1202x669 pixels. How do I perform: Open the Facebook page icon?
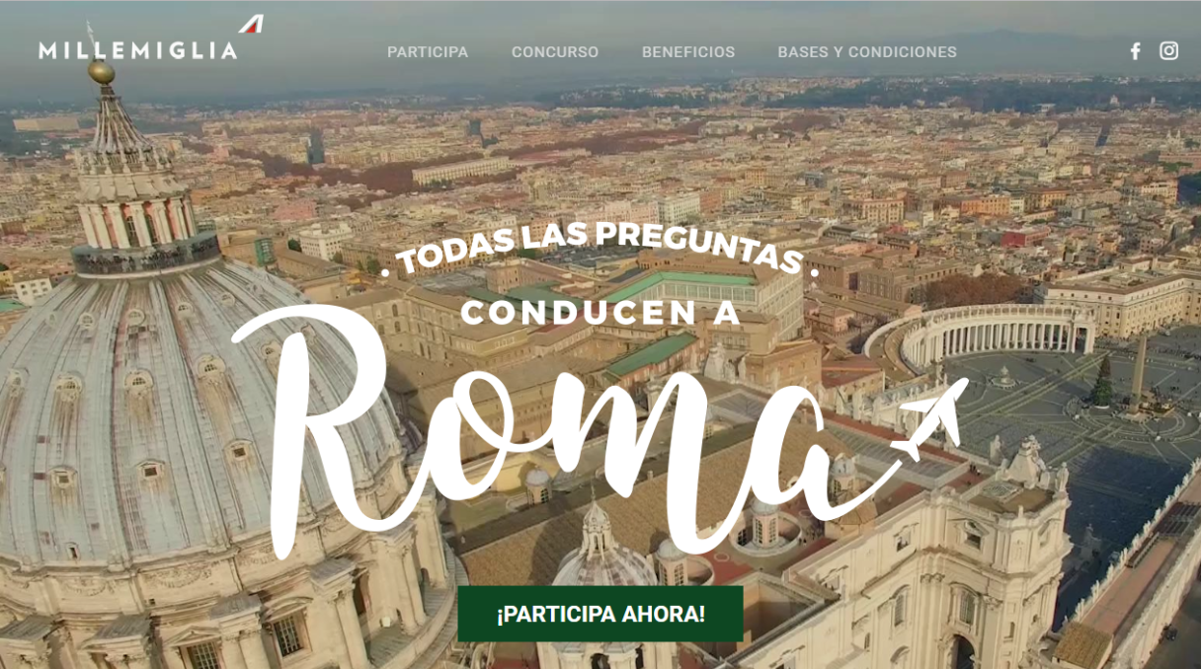(1135, 51)
